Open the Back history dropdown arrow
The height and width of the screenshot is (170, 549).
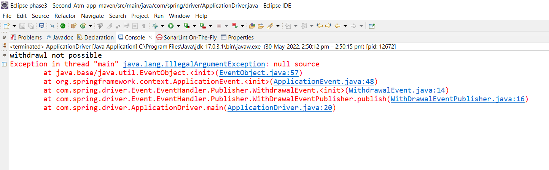tap(345, 26)
